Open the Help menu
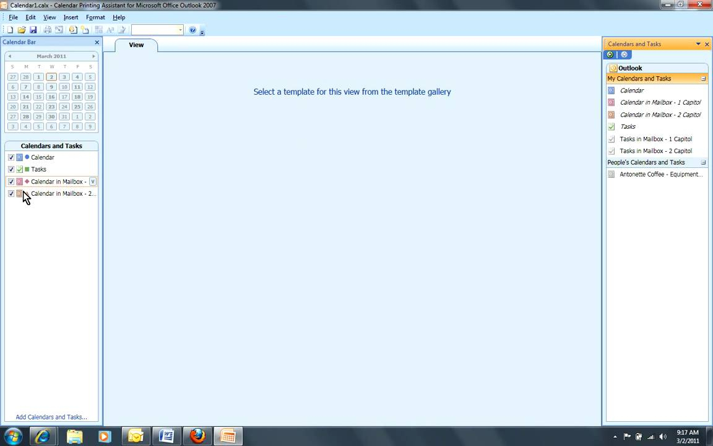713x446 pixels. click(x=119, y=17)
